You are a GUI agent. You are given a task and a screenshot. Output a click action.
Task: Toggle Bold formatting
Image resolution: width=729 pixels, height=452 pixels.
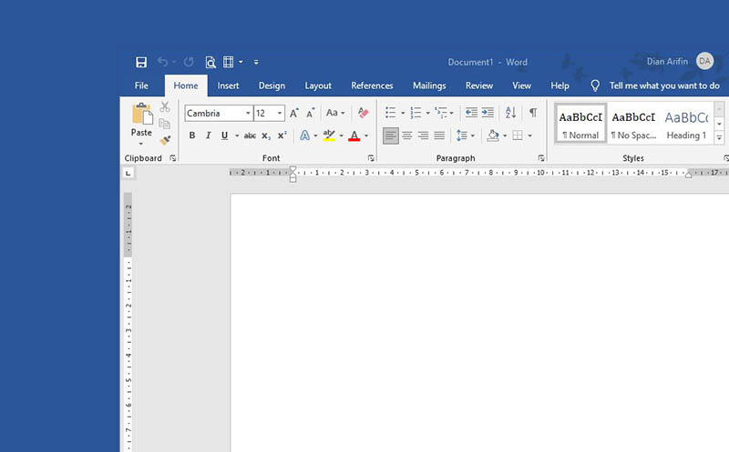pyautogui.click(x=192, y=136)
